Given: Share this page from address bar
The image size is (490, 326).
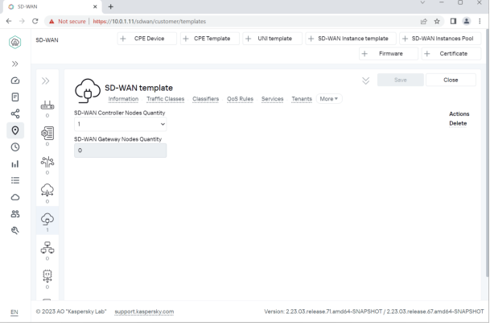Looking at the screenshot, I should tap(424, 21).
